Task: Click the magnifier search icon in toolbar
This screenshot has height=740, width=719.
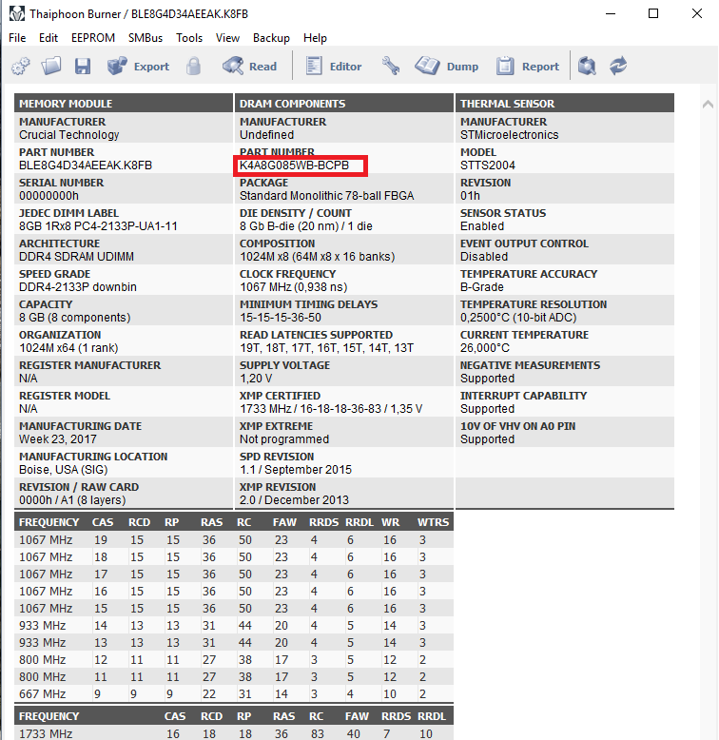Action: tap(587, 66)
